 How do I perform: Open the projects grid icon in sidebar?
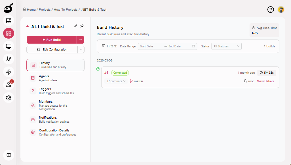(8, 33)
